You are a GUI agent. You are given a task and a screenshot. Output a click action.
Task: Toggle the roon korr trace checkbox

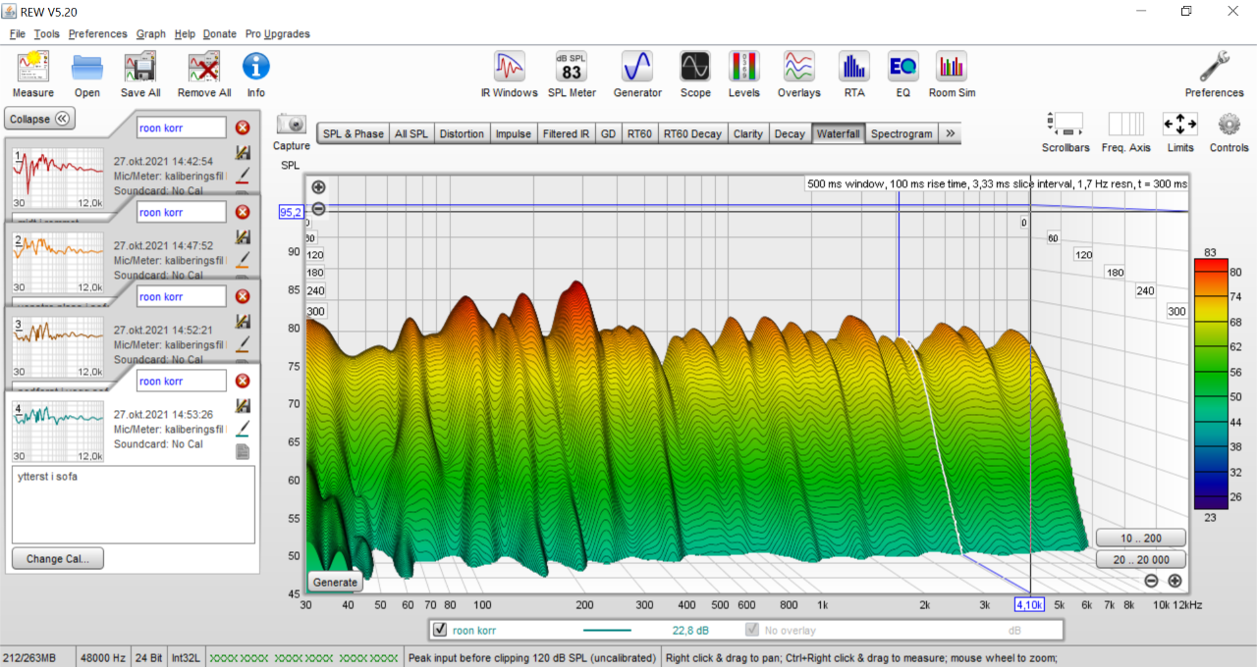coord(440,630)
